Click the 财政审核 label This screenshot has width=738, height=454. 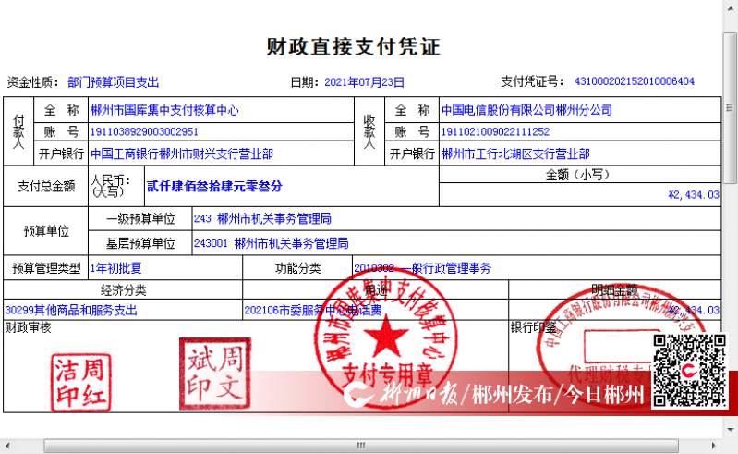[x=29, y=327]
